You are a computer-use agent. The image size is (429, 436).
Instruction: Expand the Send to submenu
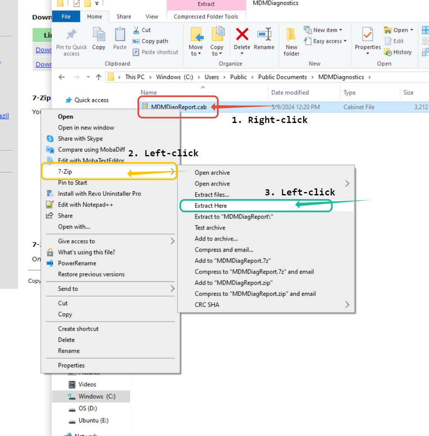point(173,289)
